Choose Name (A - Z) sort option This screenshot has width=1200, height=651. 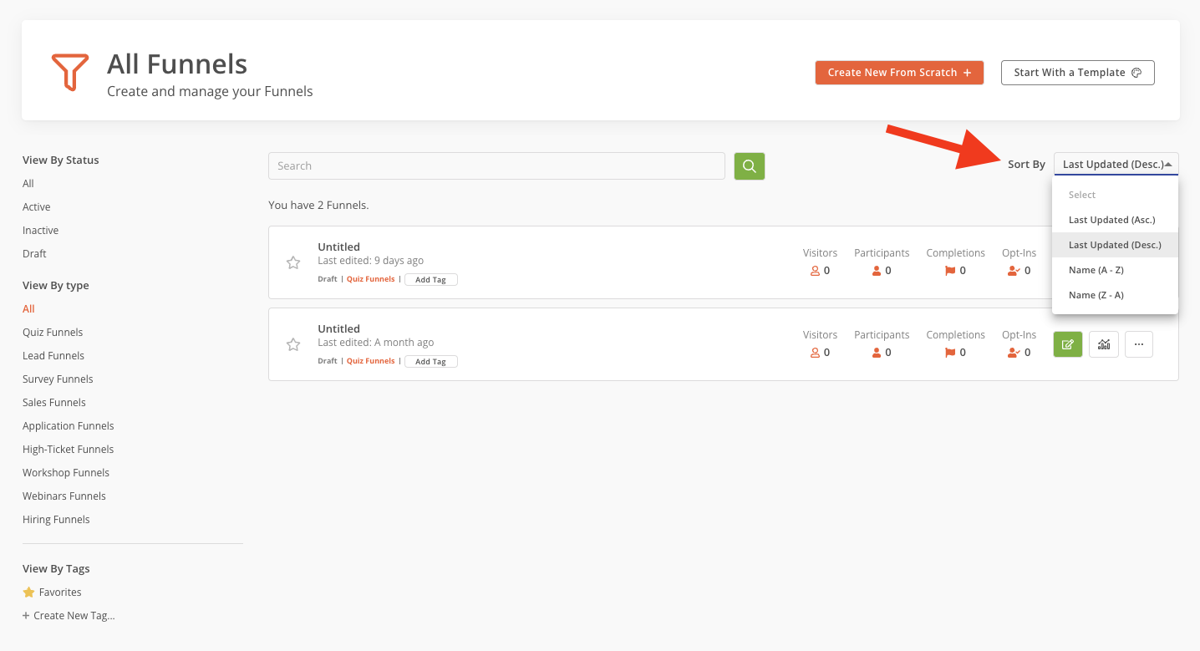(1115, 270)
